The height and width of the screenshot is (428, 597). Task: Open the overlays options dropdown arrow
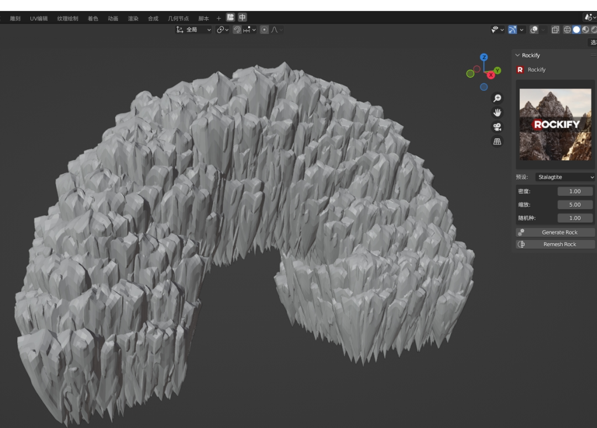click(x=543, y=30)
